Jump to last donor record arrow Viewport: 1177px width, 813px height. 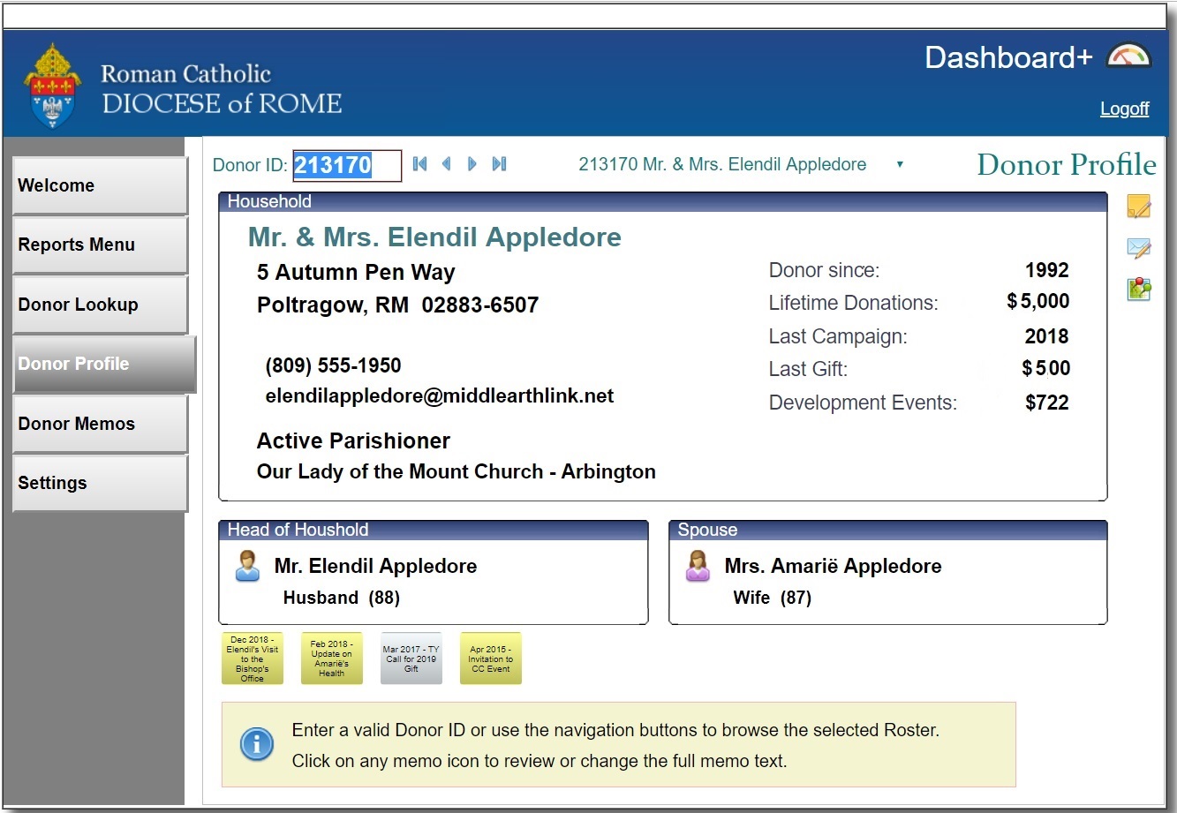coord(499,163)
